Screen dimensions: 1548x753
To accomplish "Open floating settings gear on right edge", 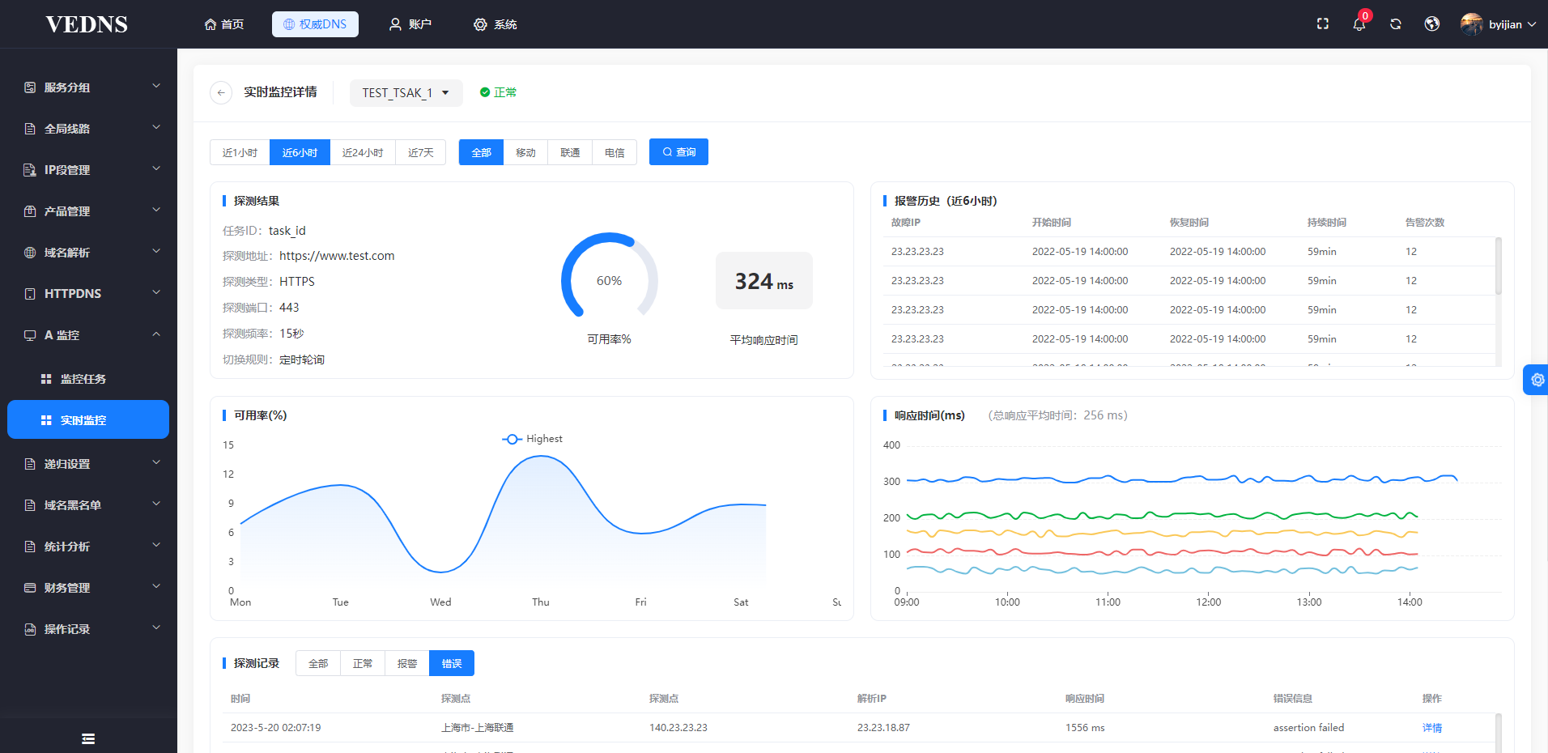I will (1537, 380).
